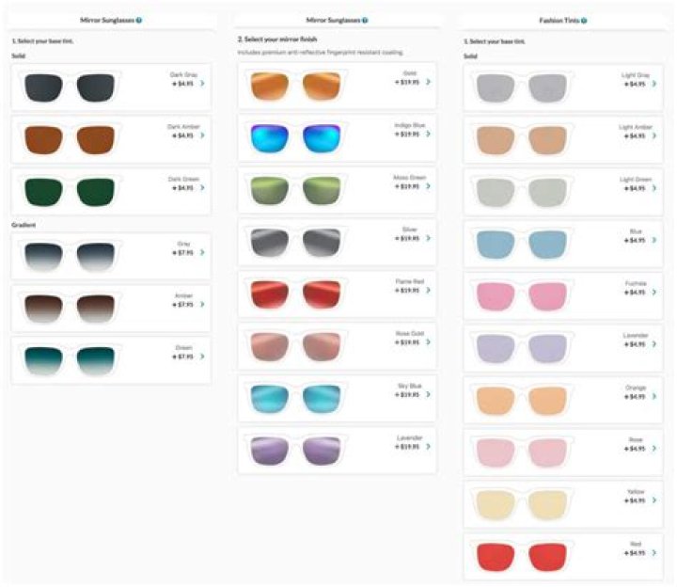Expand the Rose Gold option arrow
The image size is (677, 587).
428,342
